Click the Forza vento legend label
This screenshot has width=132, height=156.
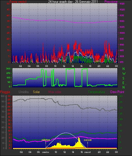(18, 2)
